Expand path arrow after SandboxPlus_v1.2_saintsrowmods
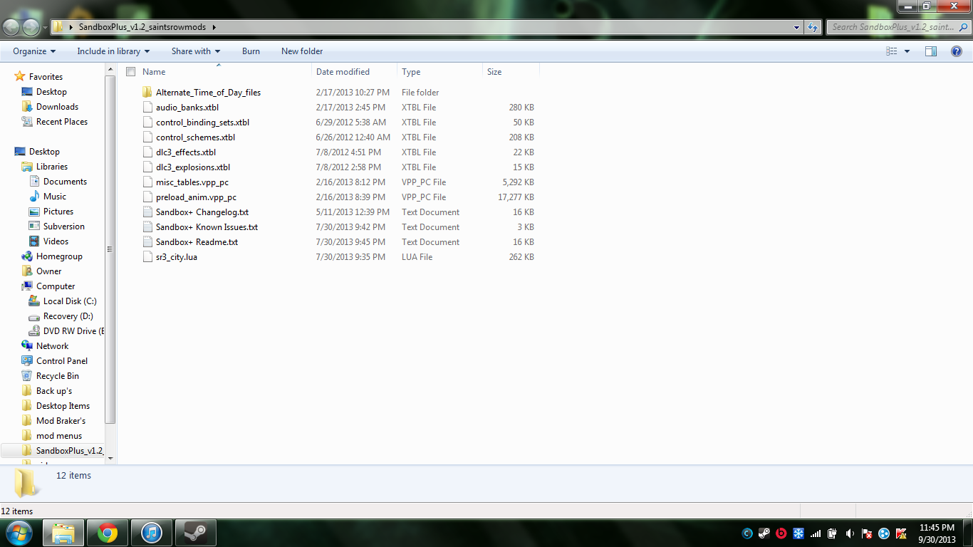The height and width of the screenshot is (547, 973). pyautogui.click(x=214, y=27)
